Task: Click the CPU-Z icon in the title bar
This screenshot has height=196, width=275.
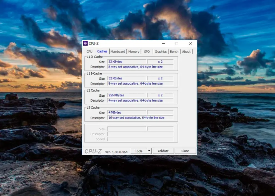Action: [x=86, y=44]
